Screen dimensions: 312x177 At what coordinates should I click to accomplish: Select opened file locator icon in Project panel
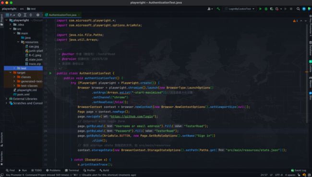click(x=19, y=15)
